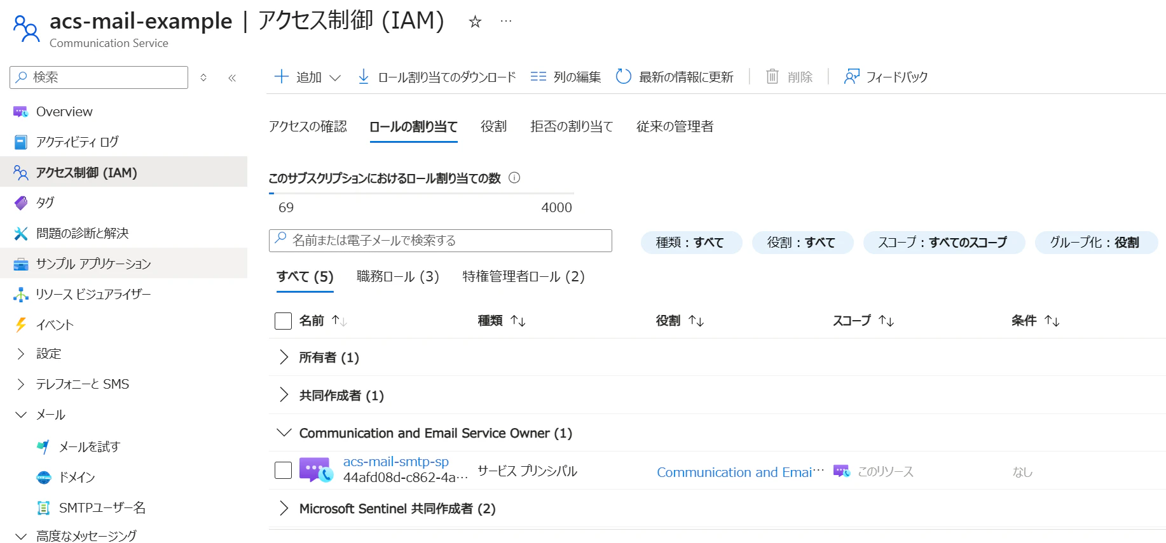The image size is (1166, 543).
Task: Collapse the sidebar with double chevron
Action: point(232,77)
